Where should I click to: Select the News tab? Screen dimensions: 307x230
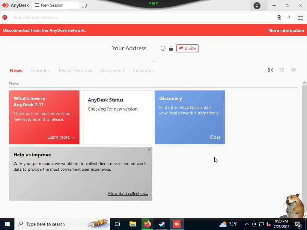pyautogui.click(x=16, y=70)
